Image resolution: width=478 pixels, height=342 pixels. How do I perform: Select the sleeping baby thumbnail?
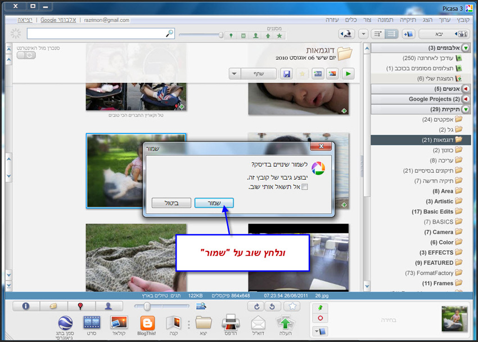point(299,99)
